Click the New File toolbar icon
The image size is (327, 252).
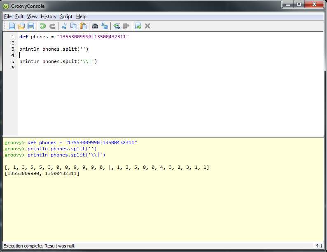pyautogui.click(x=12, y=26)
